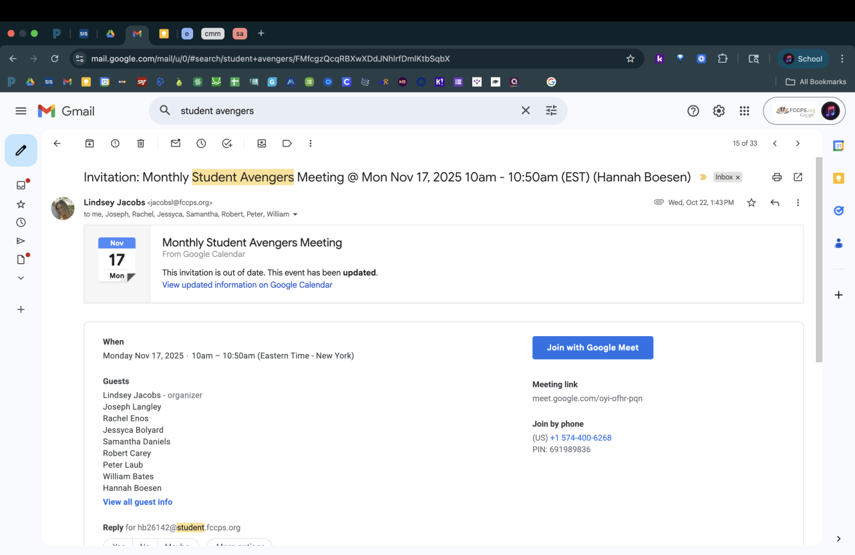Open View updated information on Google Calendar
The image size is (855, 555).
click(x=247, y=285)
